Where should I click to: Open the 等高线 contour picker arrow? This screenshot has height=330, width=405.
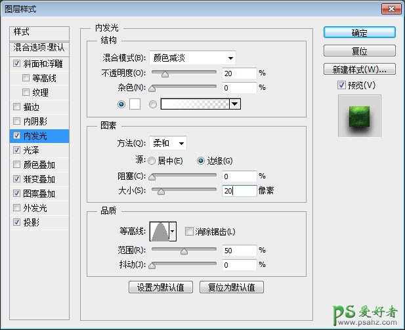point(173,231)
